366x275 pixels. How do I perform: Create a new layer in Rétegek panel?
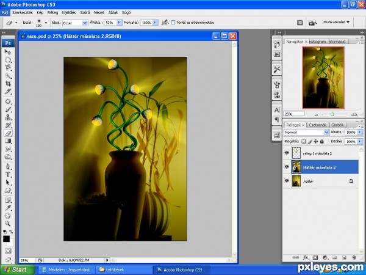344,257
